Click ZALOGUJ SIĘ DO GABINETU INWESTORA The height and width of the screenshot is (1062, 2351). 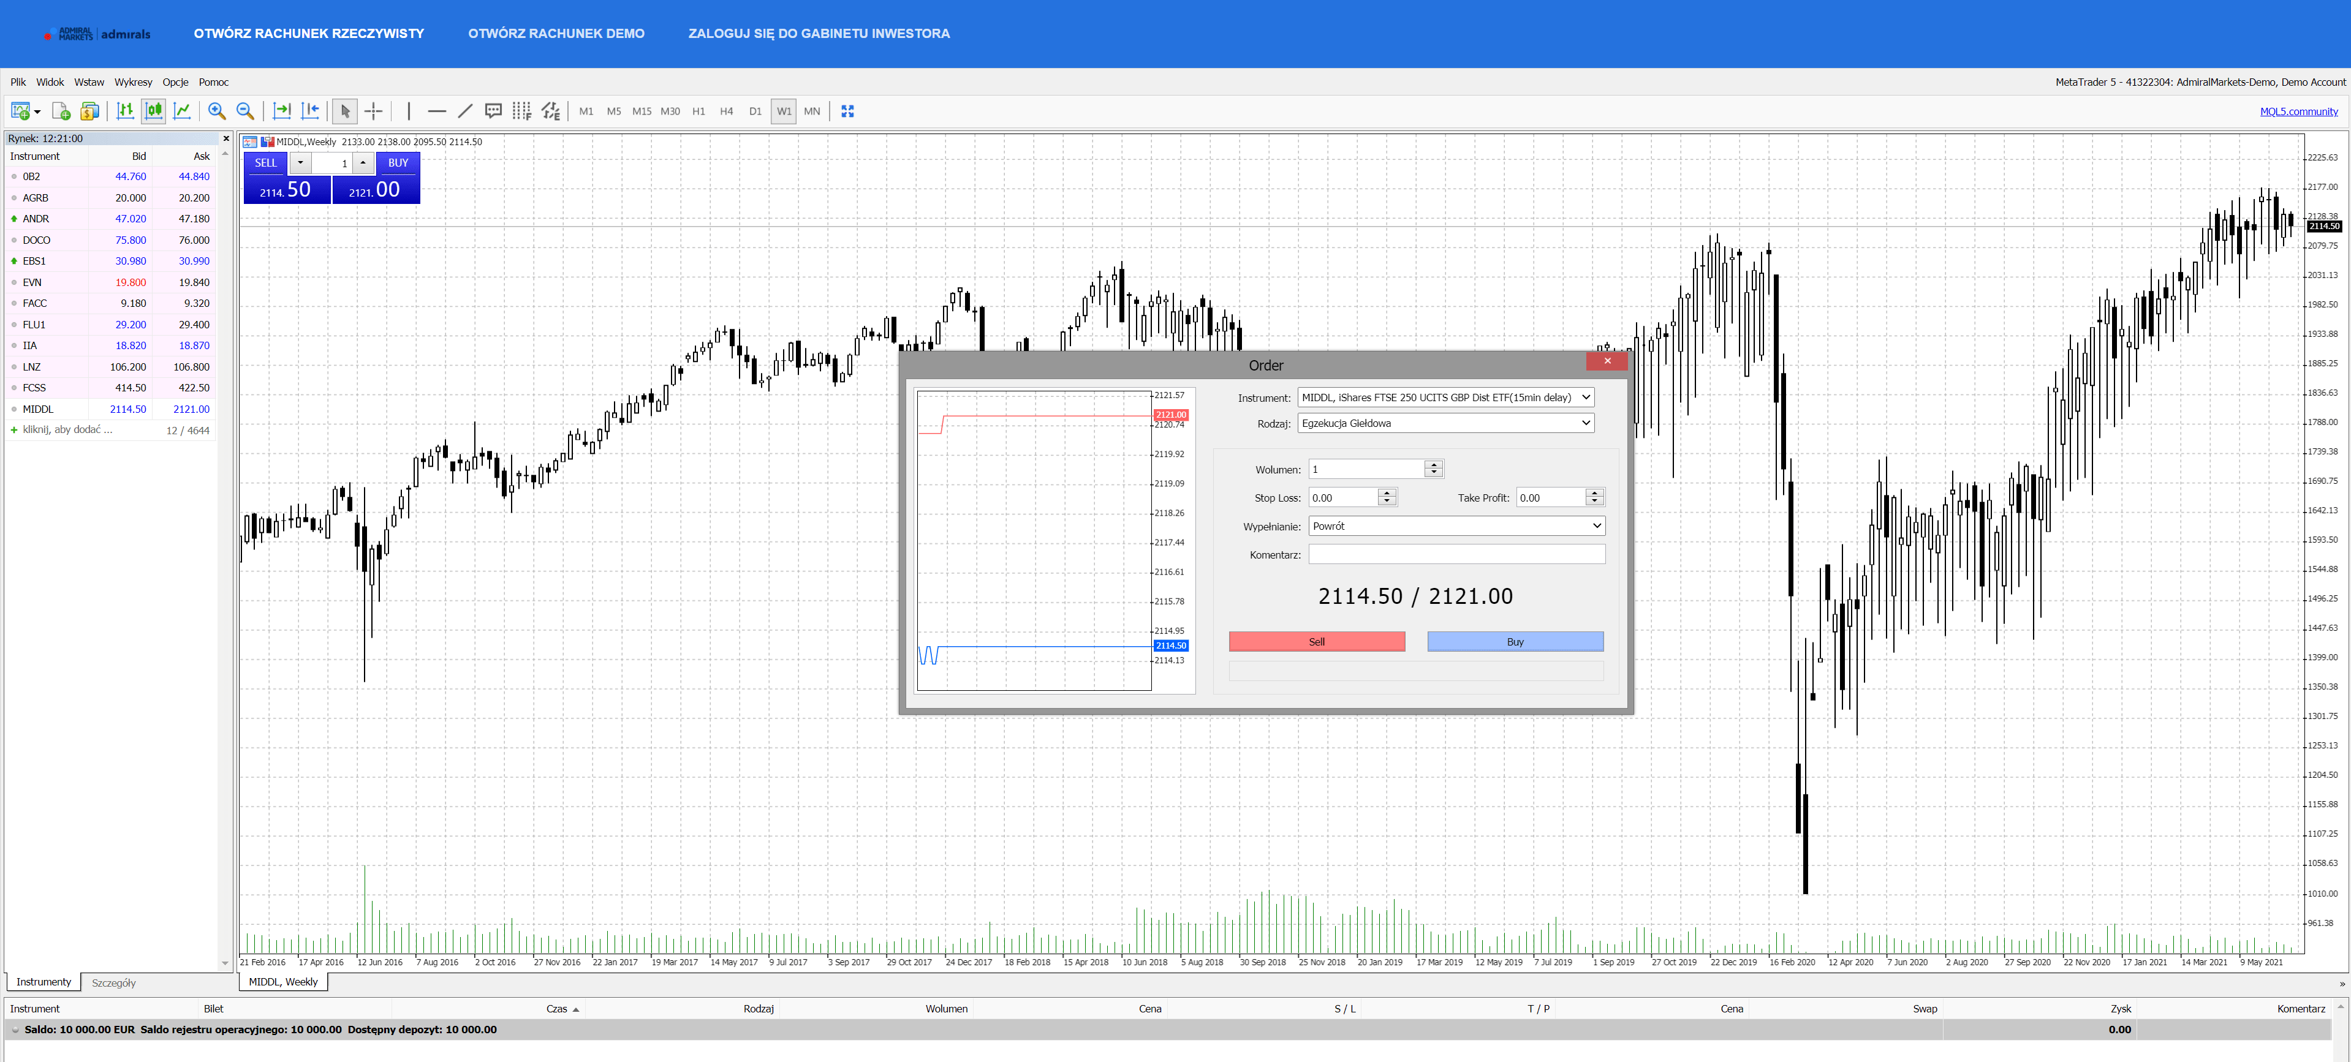819,34
